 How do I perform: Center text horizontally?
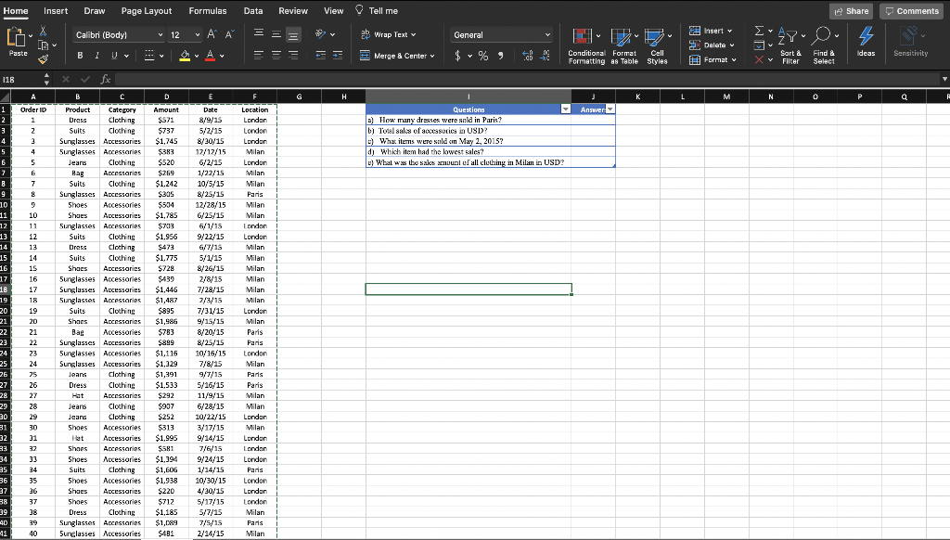[x=276, y=56]
